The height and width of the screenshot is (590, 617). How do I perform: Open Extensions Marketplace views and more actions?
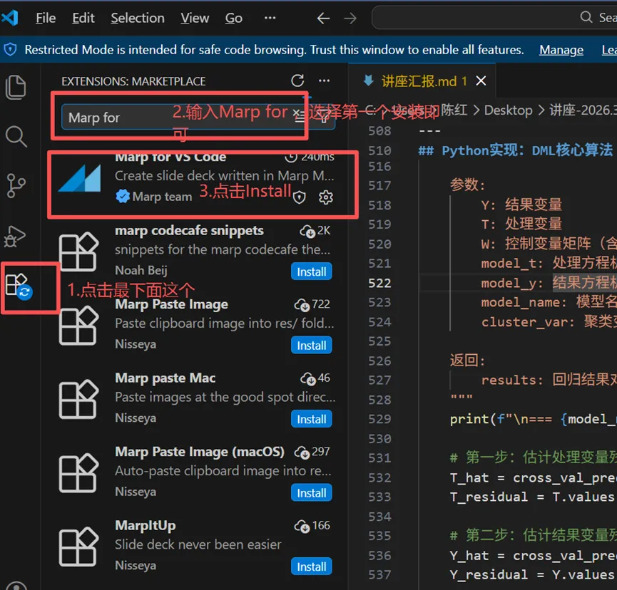(x=325, y=81)
